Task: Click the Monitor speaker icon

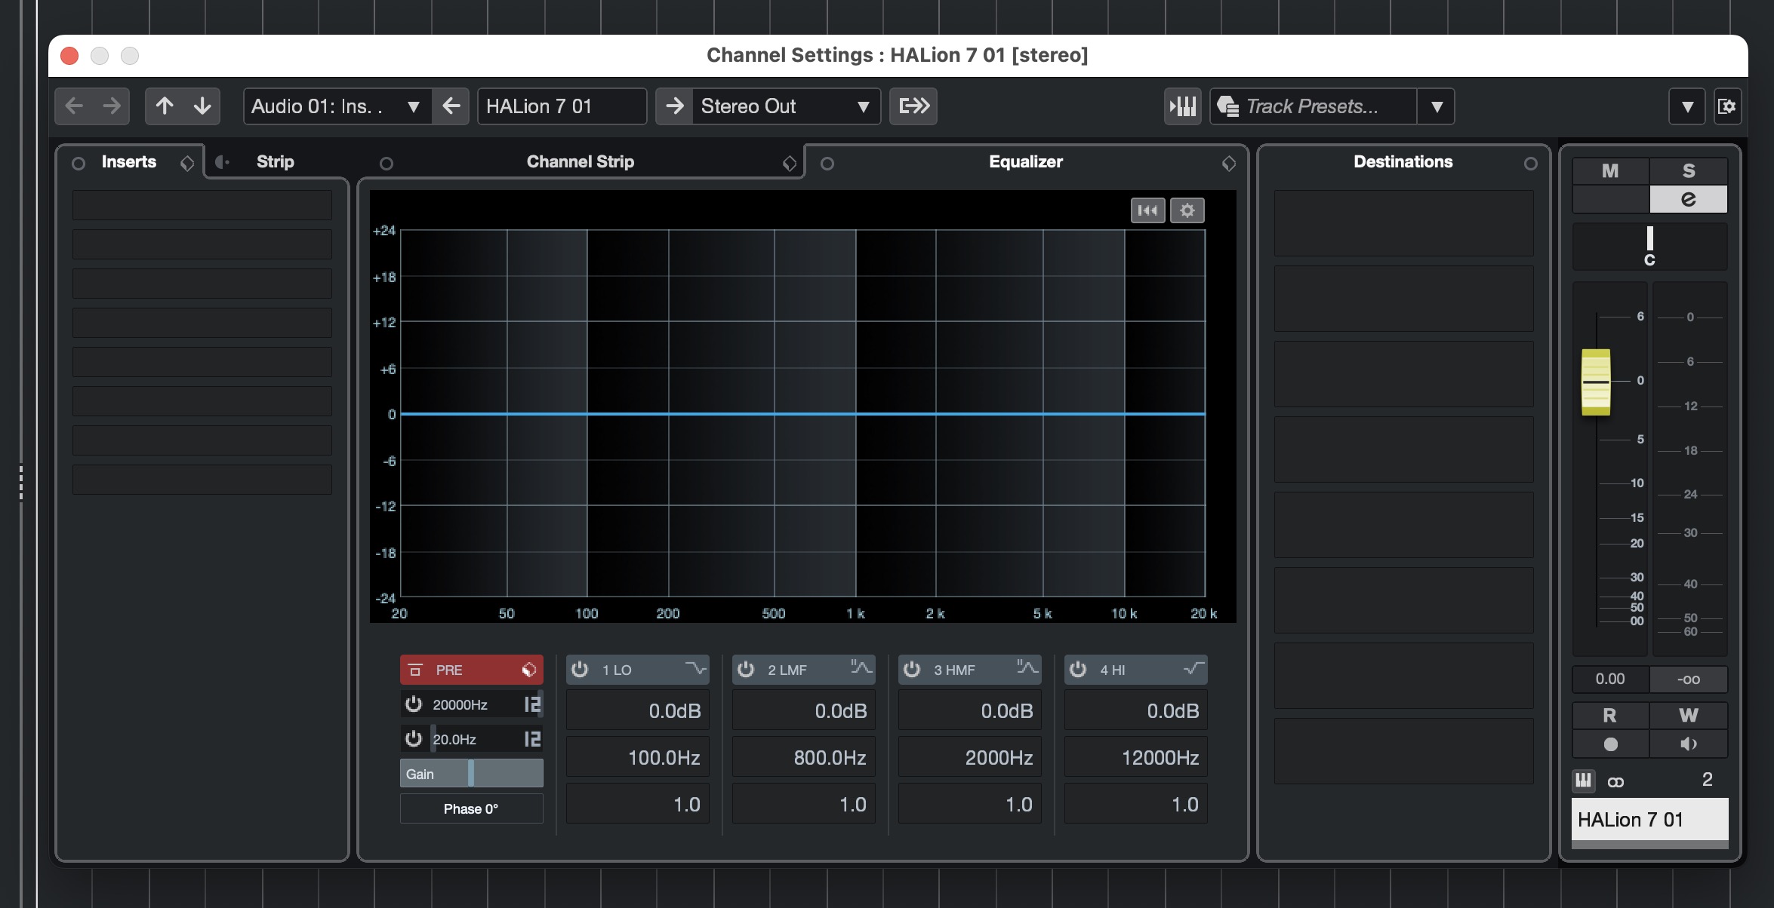Action: click(x=1689, y=744)
